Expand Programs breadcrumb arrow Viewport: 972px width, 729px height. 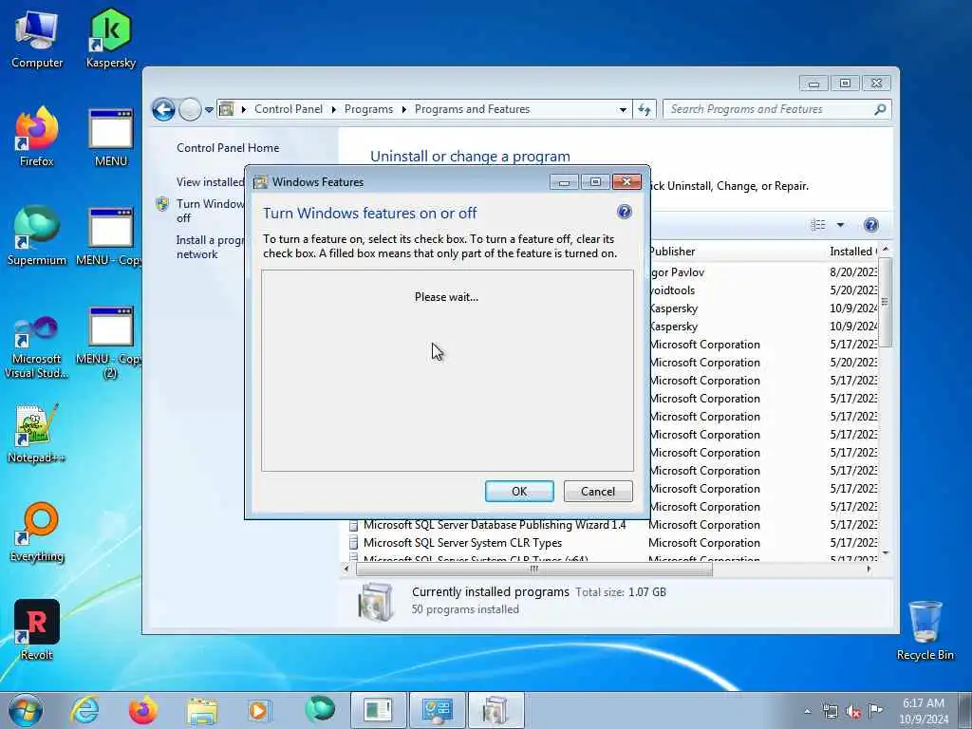coord(403,110)
